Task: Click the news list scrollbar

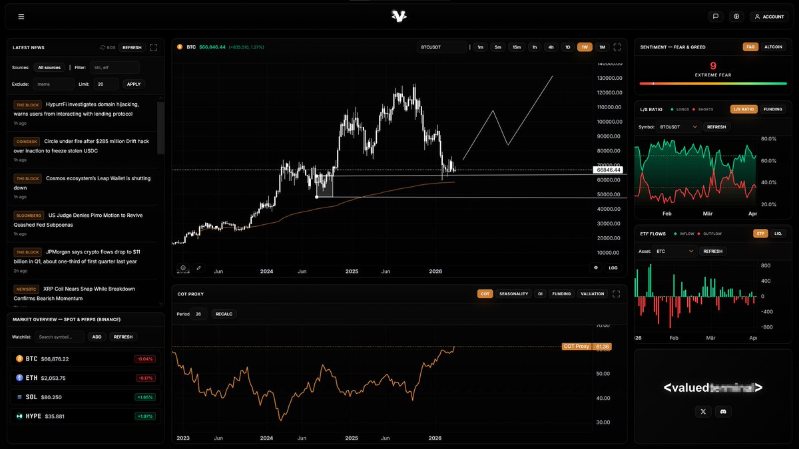Action: 160,128
